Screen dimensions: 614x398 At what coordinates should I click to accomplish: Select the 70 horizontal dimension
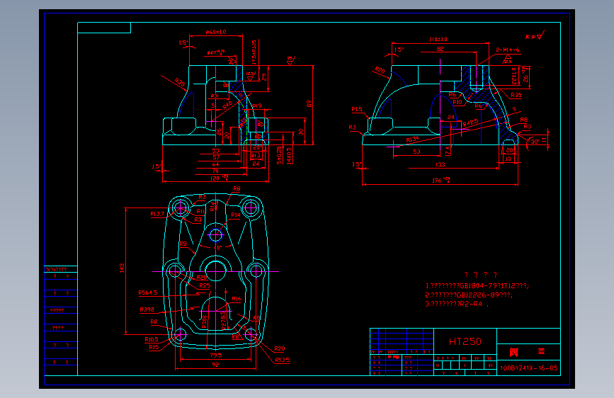(215, 171)
